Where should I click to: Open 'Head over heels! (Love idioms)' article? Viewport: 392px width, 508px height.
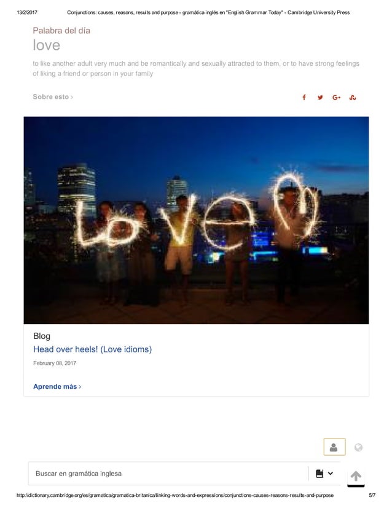click(x=93, y=349)
